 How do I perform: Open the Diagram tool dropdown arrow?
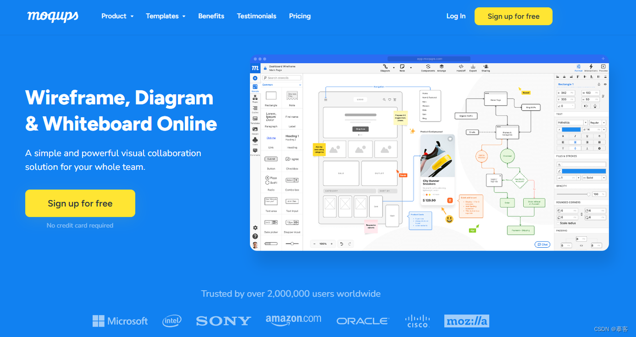point(394,67)
